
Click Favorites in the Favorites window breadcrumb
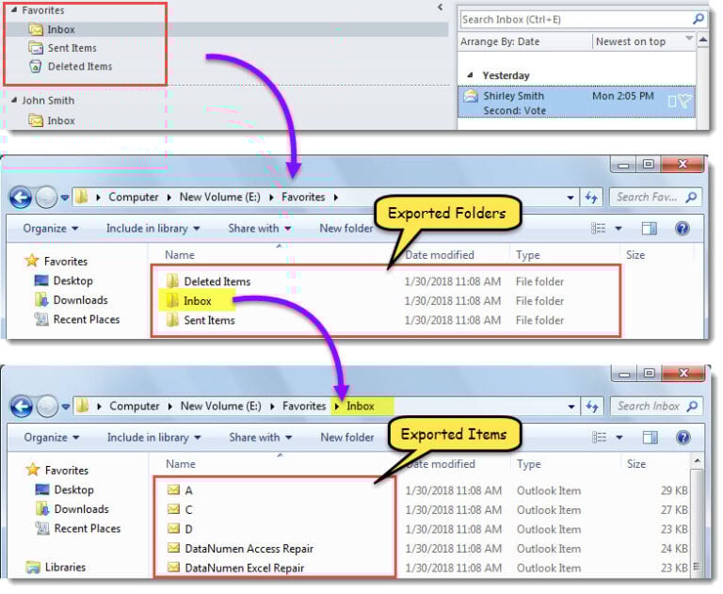pyautogui.click(x=303, y=197)
